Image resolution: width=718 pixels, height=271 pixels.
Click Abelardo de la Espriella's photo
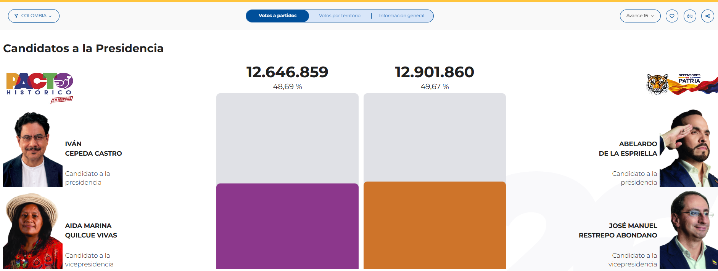pos(689,148)
